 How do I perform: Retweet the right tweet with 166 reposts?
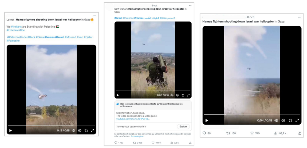(x=228, y=133)
